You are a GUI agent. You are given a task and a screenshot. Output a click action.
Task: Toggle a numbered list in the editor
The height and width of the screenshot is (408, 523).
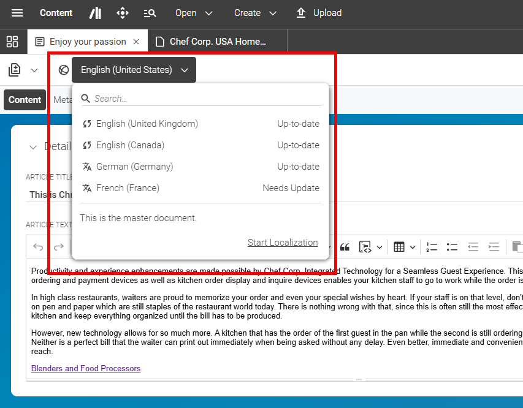[431, 246]
